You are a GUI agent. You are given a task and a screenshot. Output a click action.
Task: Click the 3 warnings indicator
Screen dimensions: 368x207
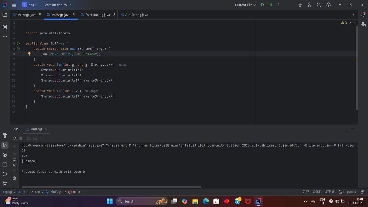click(x=344, y=23)
